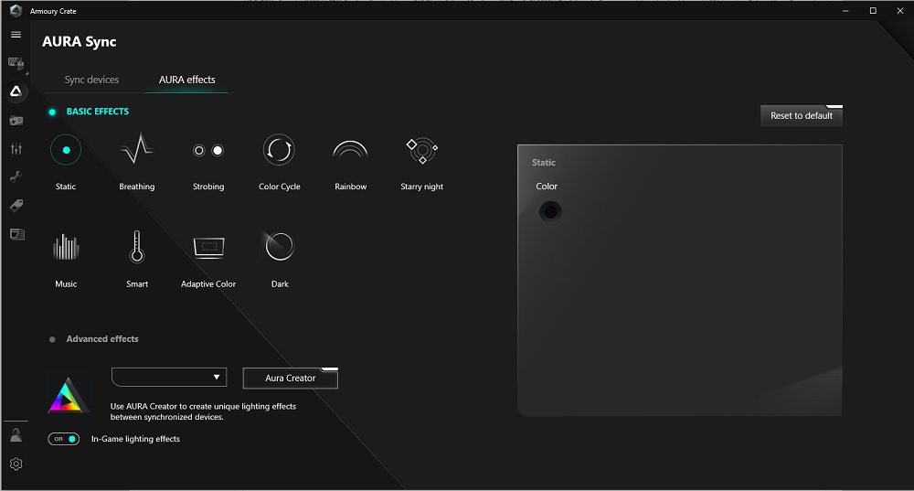Minimize the Armoury Crate window

pyautogui.click(x=845, y=10)
